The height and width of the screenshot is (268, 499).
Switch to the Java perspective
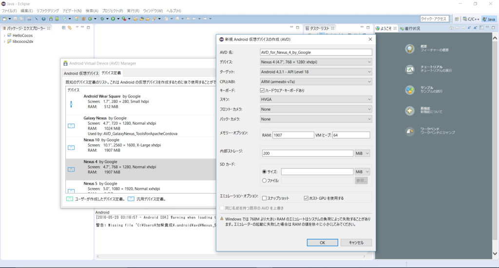[x=489, y=19]
